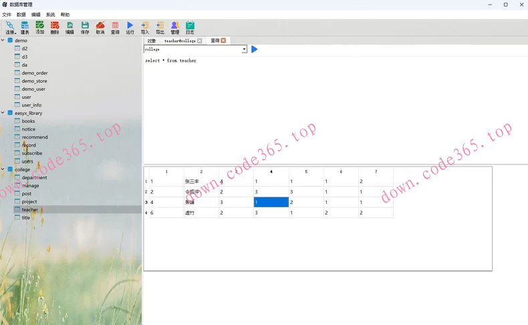Viewport: 528px width, 325px height.
Task: Open the college database dropdown
Action: point(244,49)
